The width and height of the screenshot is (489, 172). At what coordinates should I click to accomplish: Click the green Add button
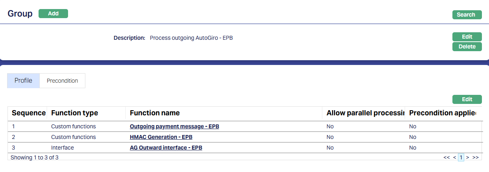(x=53, y=14)
